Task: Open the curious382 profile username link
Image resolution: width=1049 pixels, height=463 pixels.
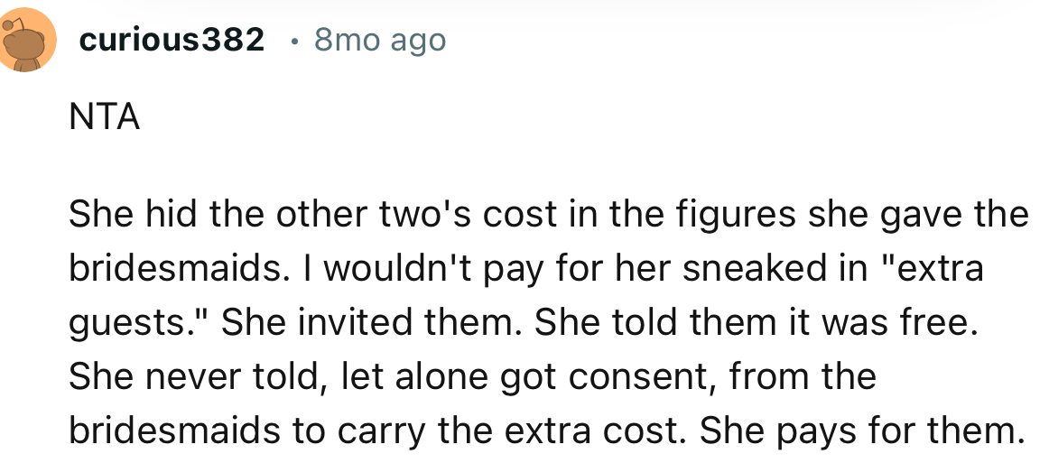Action: click(172, 40)
